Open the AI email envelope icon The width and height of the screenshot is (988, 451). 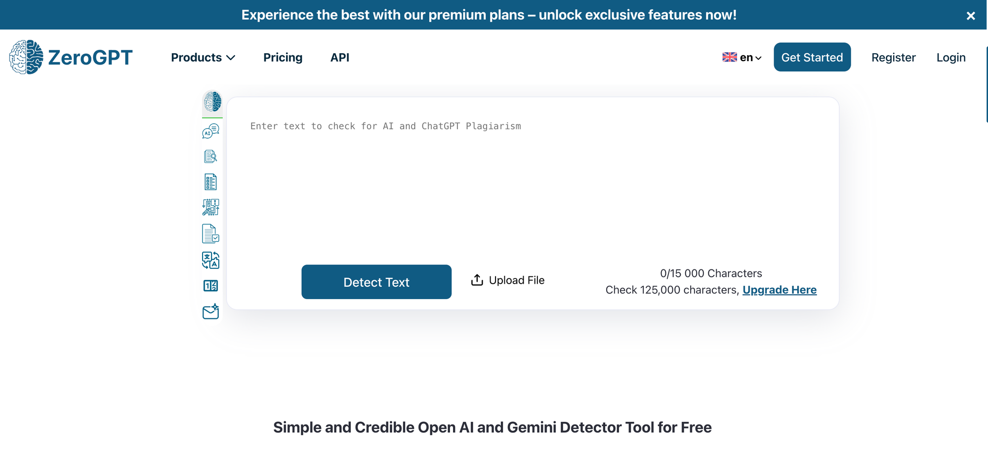(211, 311)
